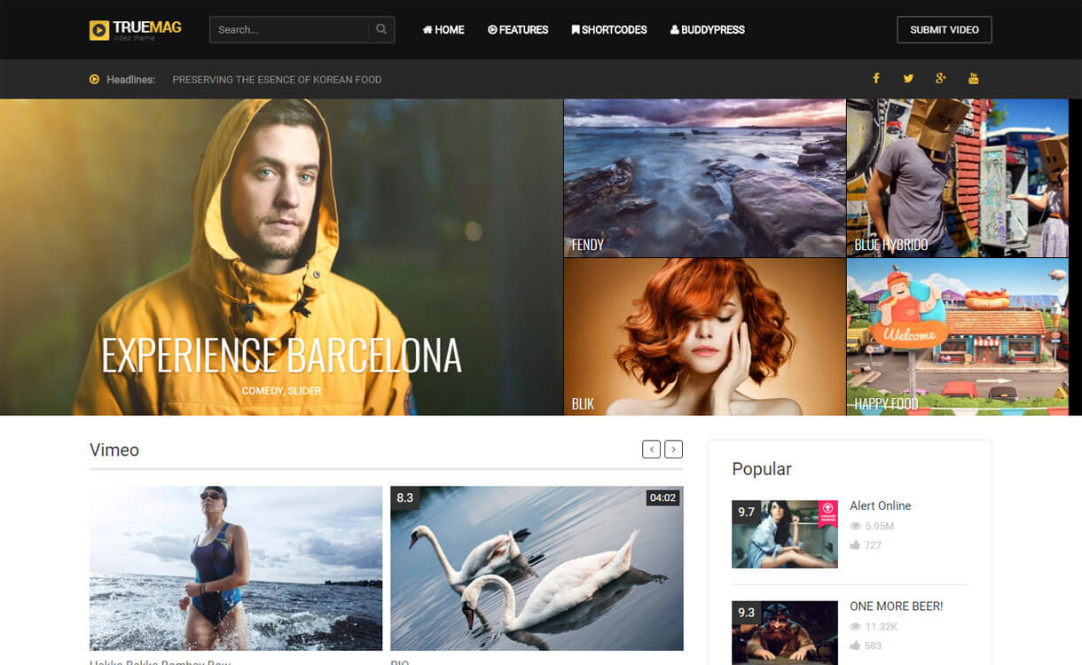Click the search magnifier icon
The image size is (1082, 665).
[x=381, y=29]
